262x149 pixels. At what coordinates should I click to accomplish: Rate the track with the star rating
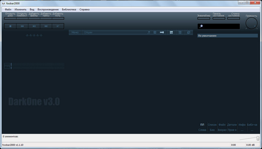click(x=34, y=35)
